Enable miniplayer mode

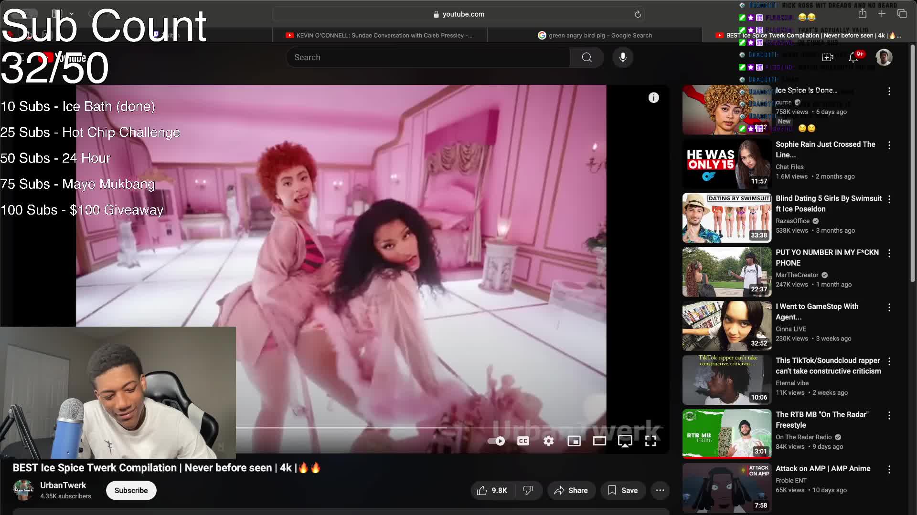[574, 441]
